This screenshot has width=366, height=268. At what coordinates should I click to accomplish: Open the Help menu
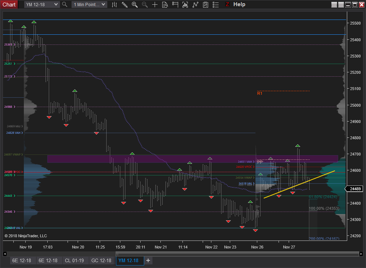[239, 4]
